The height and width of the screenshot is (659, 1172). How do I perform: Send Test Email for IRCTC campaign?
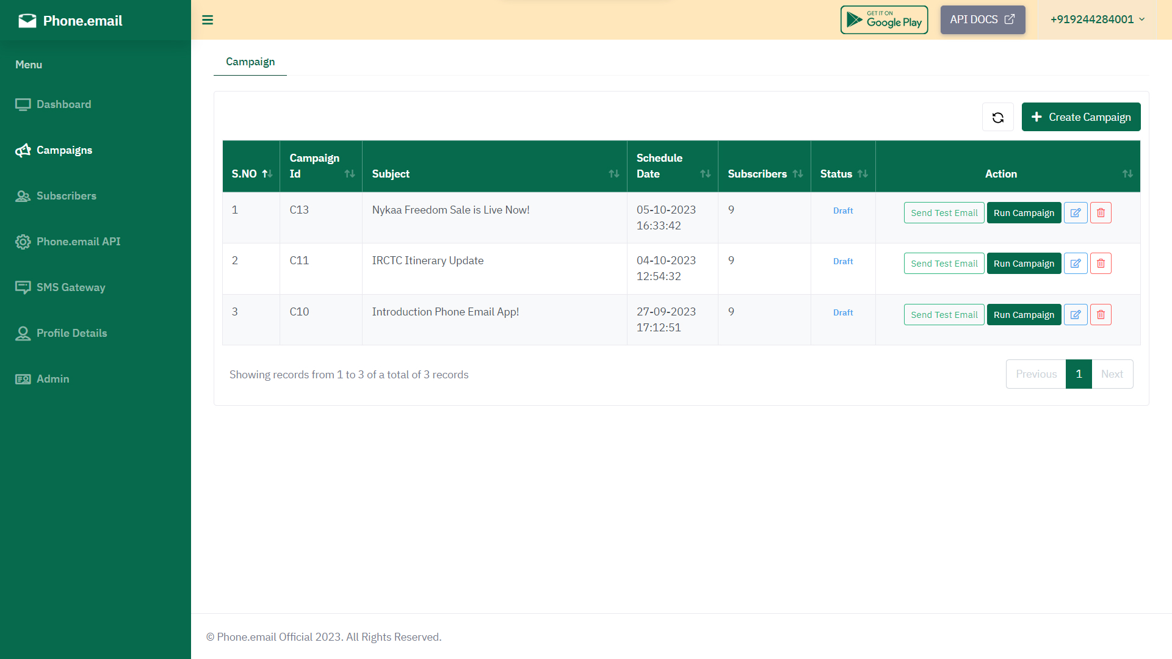pos(944,264)
